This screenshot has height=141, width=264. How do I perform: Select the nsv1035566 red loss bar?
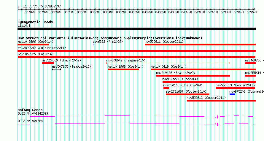[x=209, y=82]
